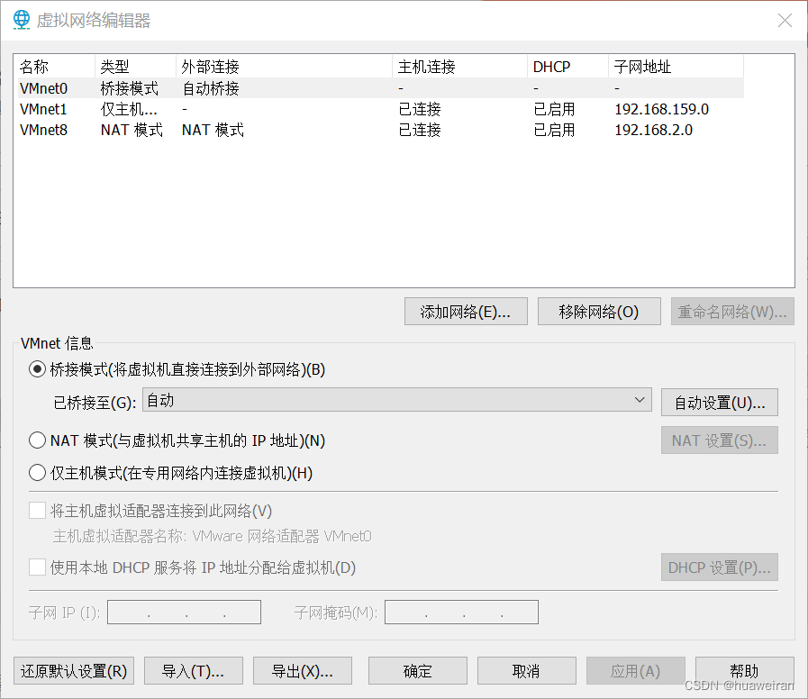The image size is (808, 699).
Task: Click 仅主机... type cell of VMnet1
Action: 129,109
